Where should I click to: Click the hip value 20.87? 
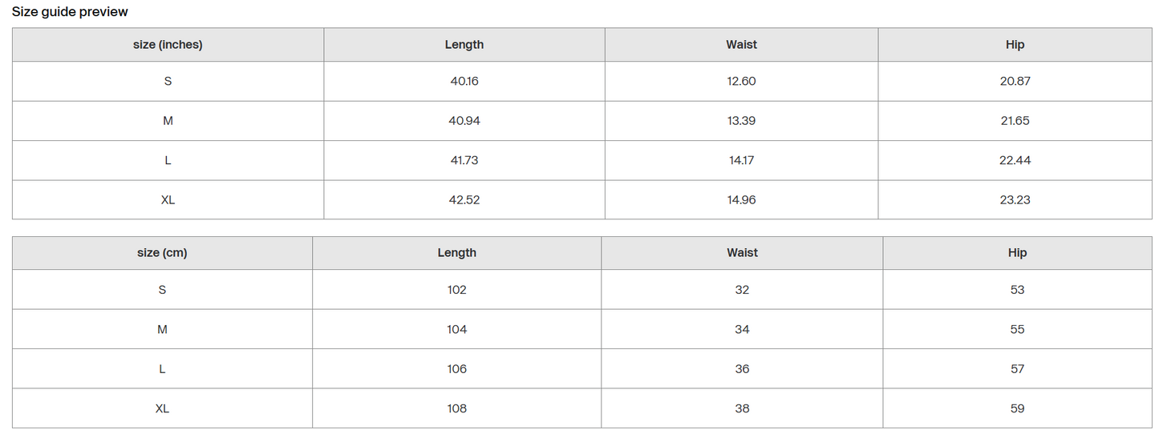(1015, 81)
